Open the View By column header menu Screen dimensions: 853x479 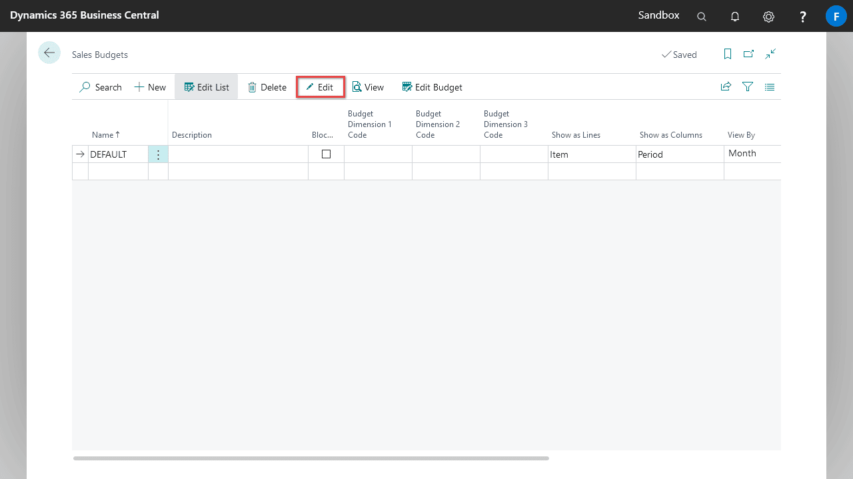click(x=741, y=134)
